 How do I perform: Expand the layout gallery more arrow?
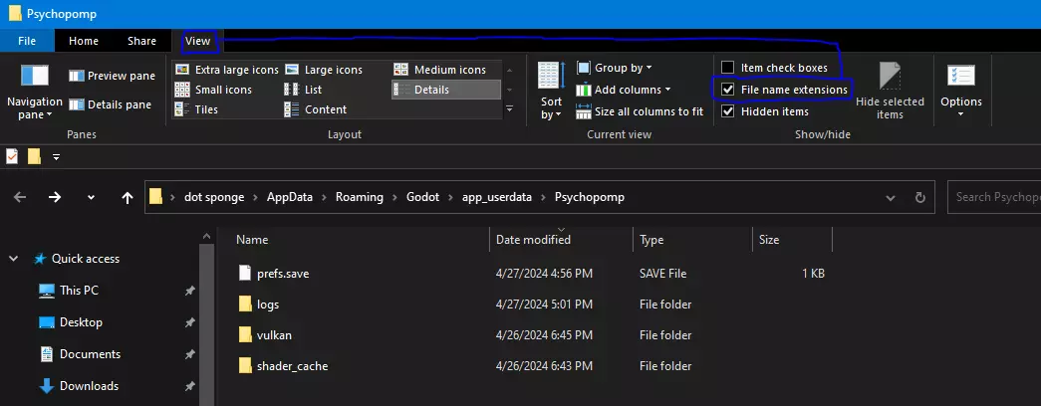(509, 108)
